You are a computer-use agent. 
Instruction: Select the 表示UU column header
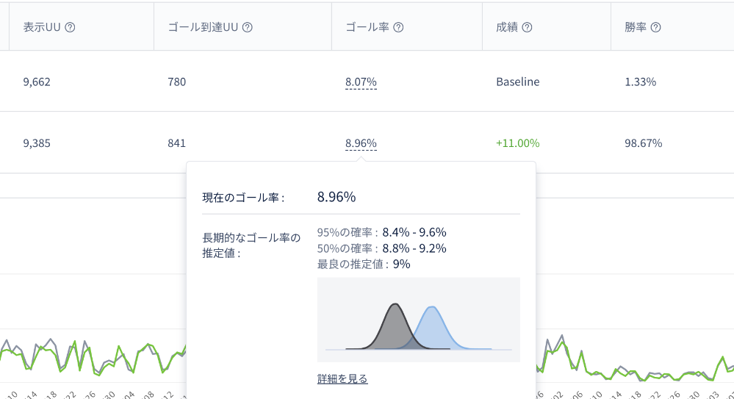click(x=42, y=28)
